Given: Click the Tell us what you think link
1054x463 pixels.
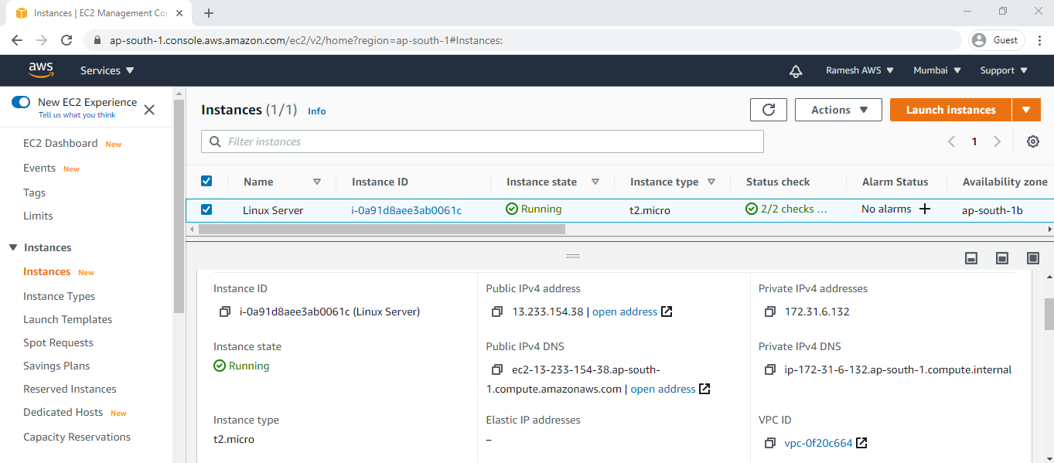Looking at the screenshot, I should point(77,115).
